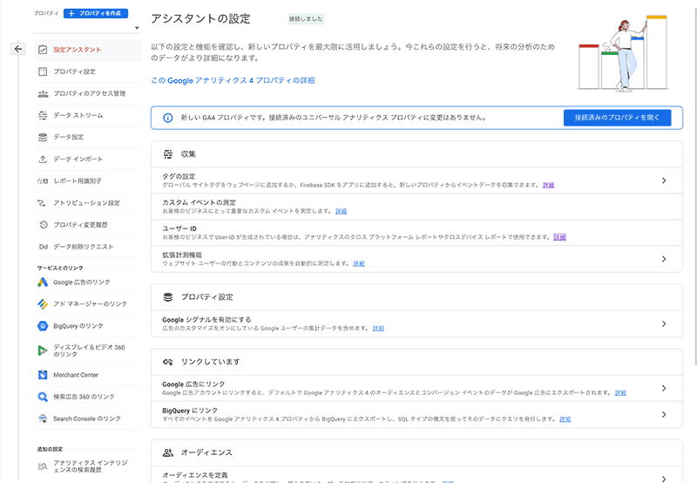The width and height of the screenshot is (697, 483).
Task: Click the アトリビューション設定 icon
Action: (x=42, y=203)
